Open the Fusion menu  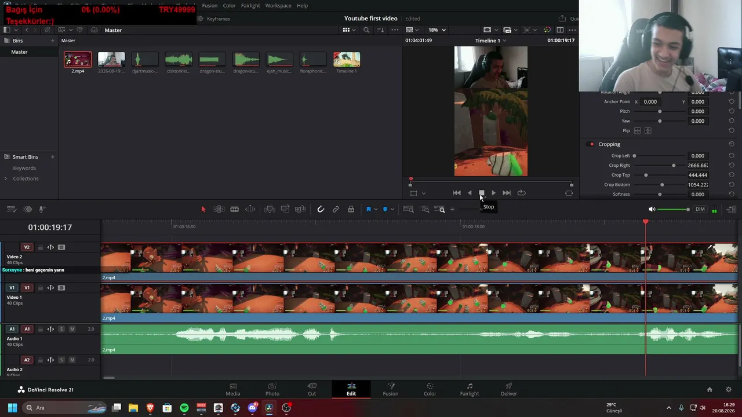tap(210, 6)
